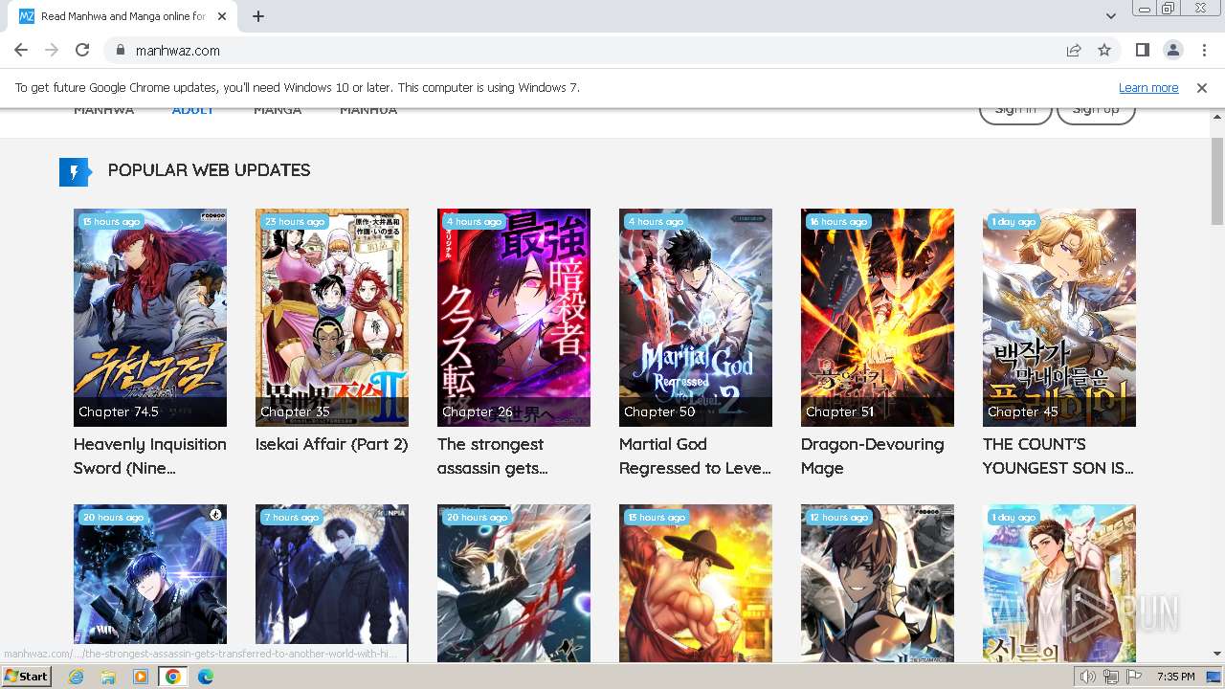
Task: Open Heavenly Inquisition Sword cover thumbnail
Action: pyautogui.click(x=150, y=318)
